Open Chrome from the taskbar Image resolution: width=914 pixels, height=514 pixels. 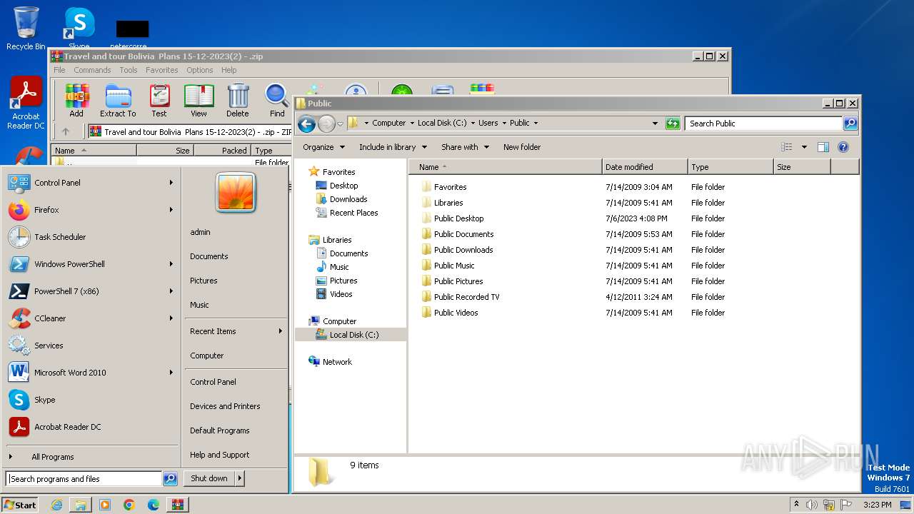tap(129, 505)
